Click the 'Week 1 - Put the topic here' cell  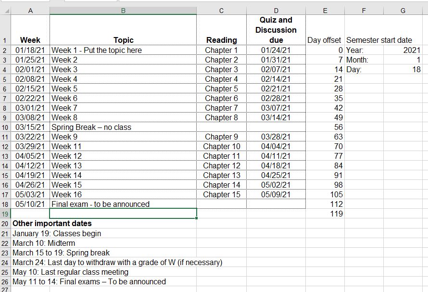123,50
